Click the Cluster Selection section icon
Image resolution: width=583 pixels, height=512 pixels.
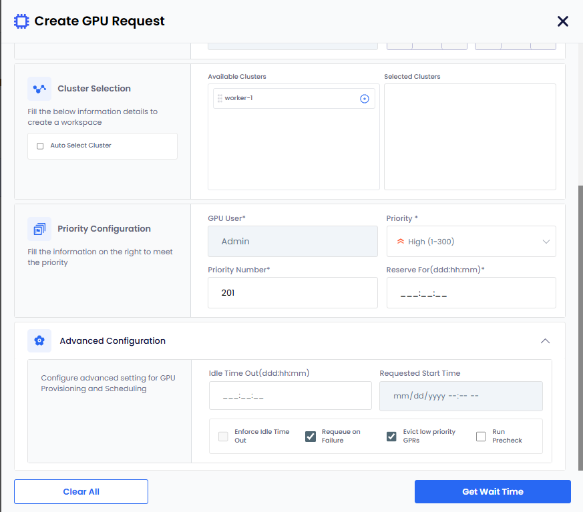(x=39, y=89)
